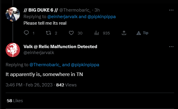The width and height of the screenshot is (178, 109).
Task: Open BIG DUKE 6 profile picture
Action: point(13,14)
